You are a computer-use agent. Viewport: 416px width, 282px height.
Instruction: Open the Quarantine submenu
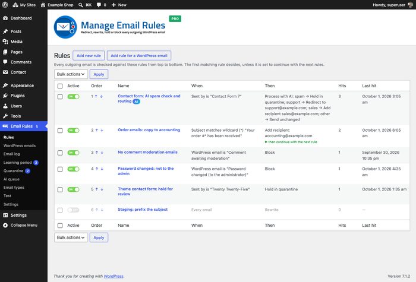tap(17, 171)
